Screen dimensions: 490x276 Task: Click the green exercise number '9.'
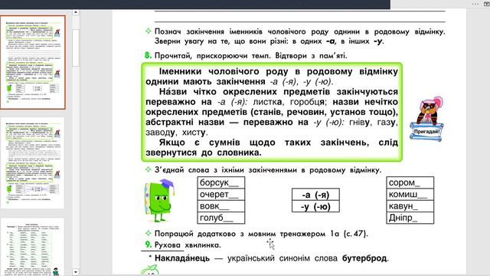click(x=148, y=245)
